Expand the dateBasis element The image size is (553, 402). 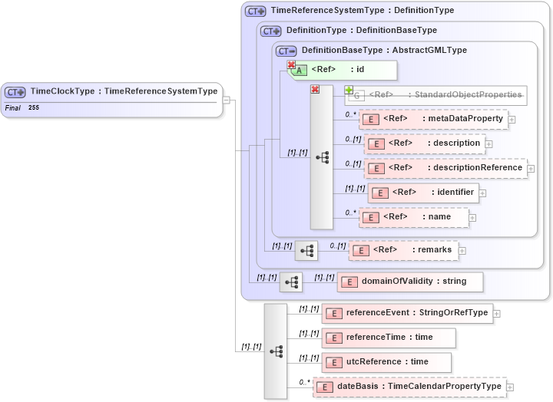tap(510, 387)
